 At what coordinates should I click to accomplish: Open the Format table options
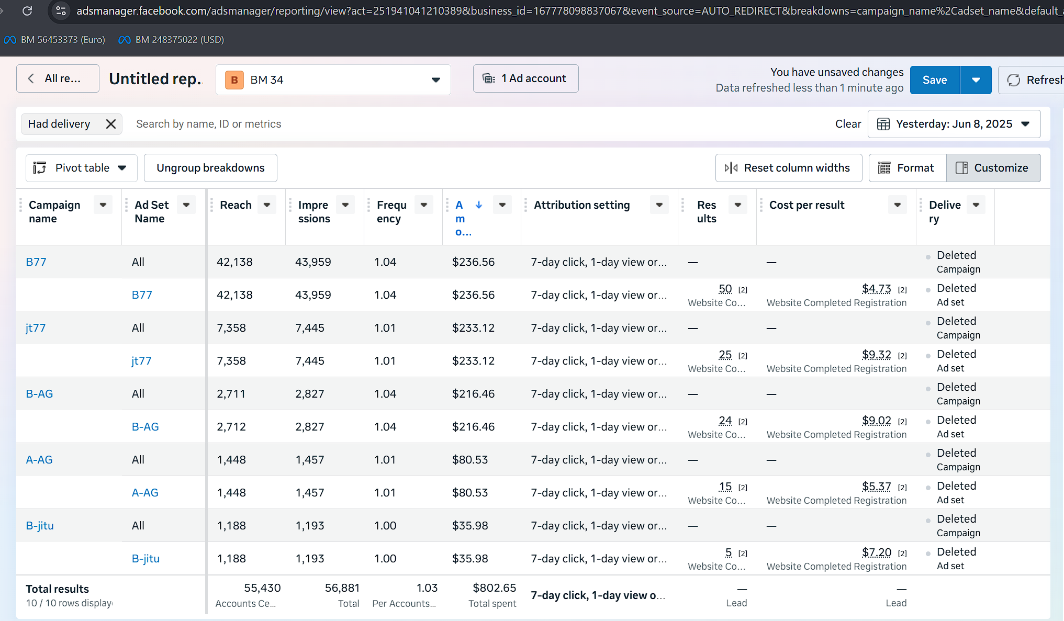pyautogui.click(x=908, y=168)
